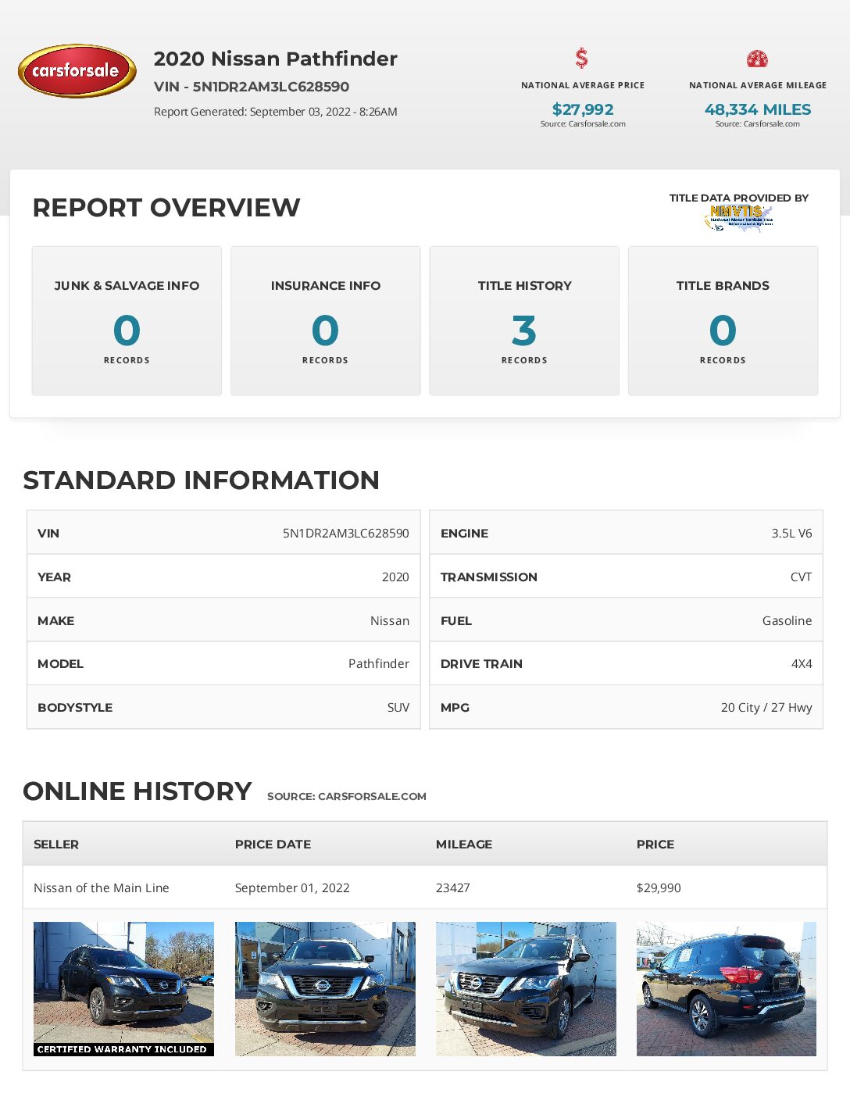This screenshot has height=1100, width=850.
Task: Click the red dollar sign icon
Action: [x=582, y=59]
